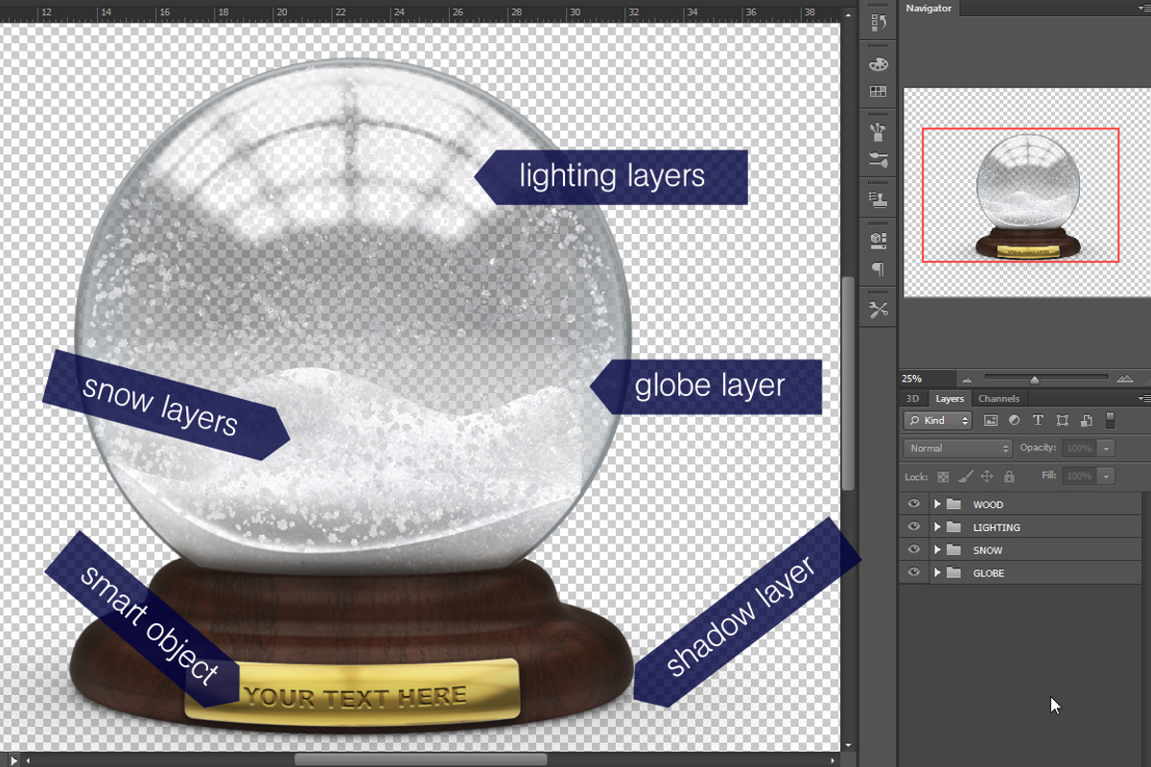Click the lock position icon
The image size is (1151, 767).
pyautogui.click(x=987, y=476)
